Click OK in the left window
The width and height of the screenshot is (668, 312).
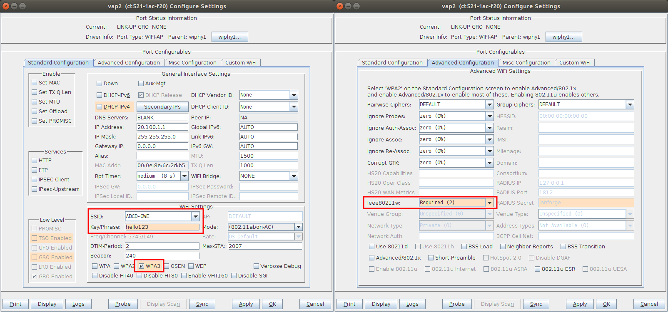272,304
